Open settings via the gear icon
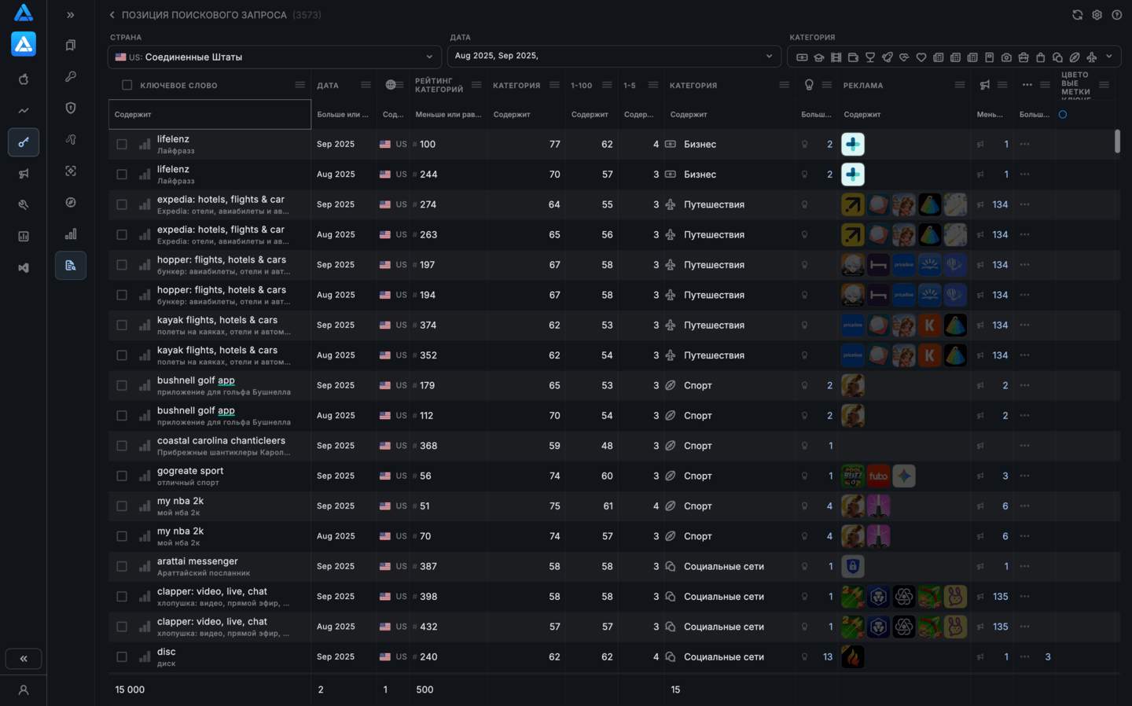Viewport: 1132px width, 706px height. pyautogui.click(x=1097, y=15)
